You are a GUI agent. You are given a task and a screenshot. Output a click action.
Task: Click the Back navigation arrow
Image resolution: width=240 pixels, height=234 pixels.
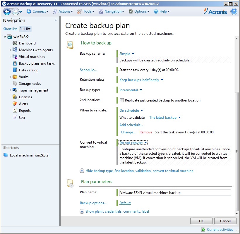coord(7,11)
